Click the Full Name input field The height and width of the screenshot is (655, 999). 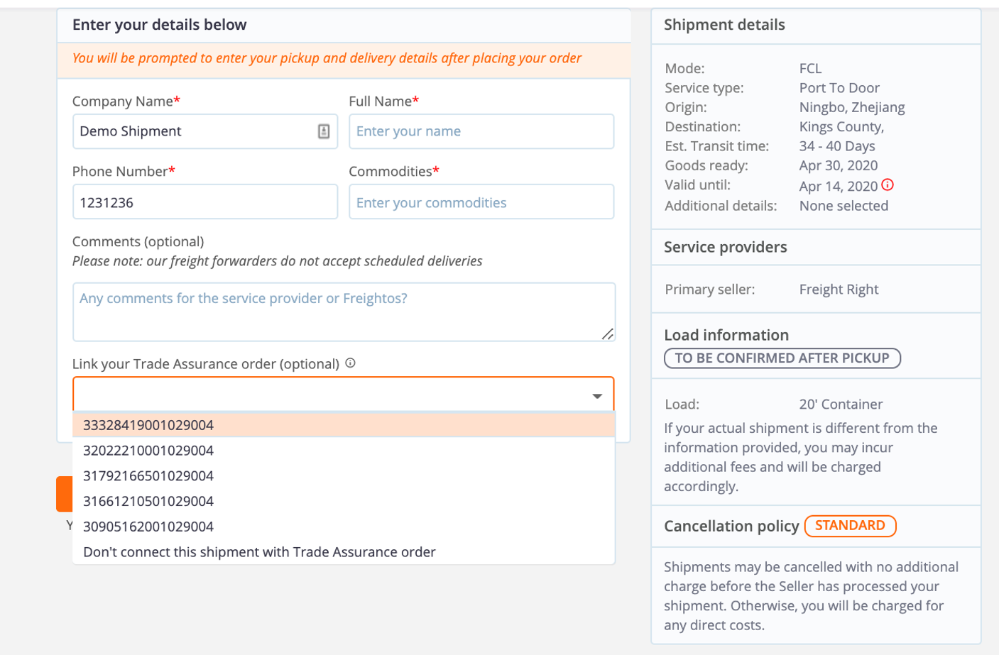(481, 131)
